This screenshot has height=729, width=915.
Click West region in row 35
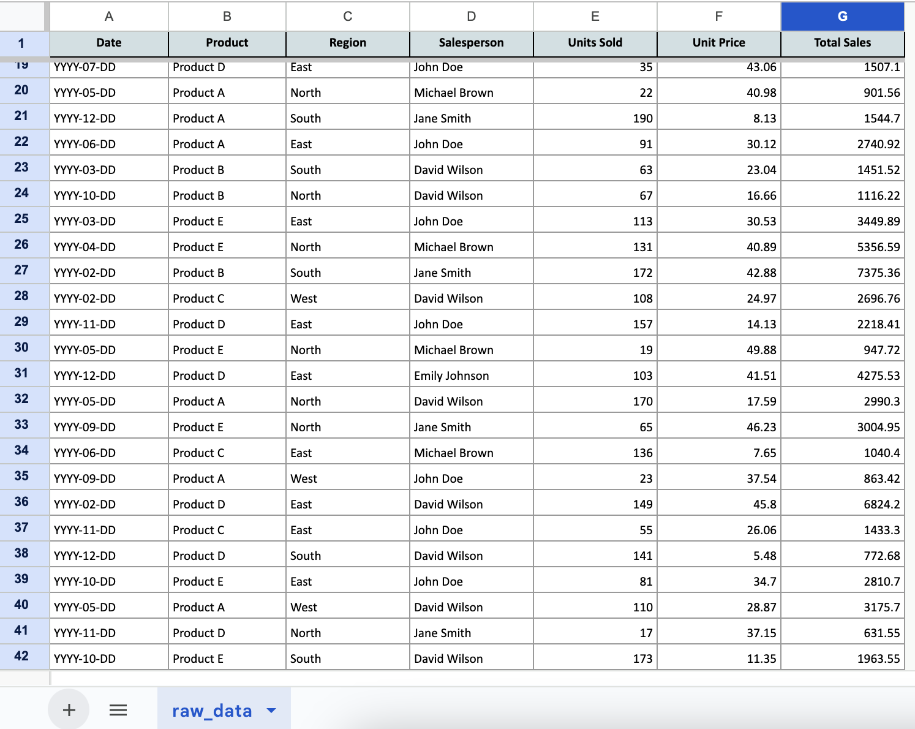348,478
